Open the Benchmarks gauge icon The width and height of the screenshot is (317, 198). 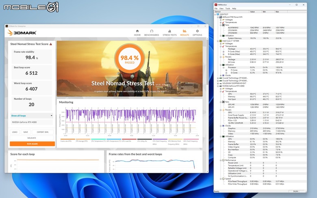[152, 31]
